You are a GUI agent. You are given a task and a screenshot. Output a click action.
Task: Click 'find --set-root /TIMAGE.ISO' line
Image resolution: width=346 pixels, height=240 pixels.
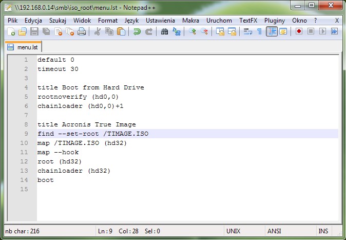point(93,134)
